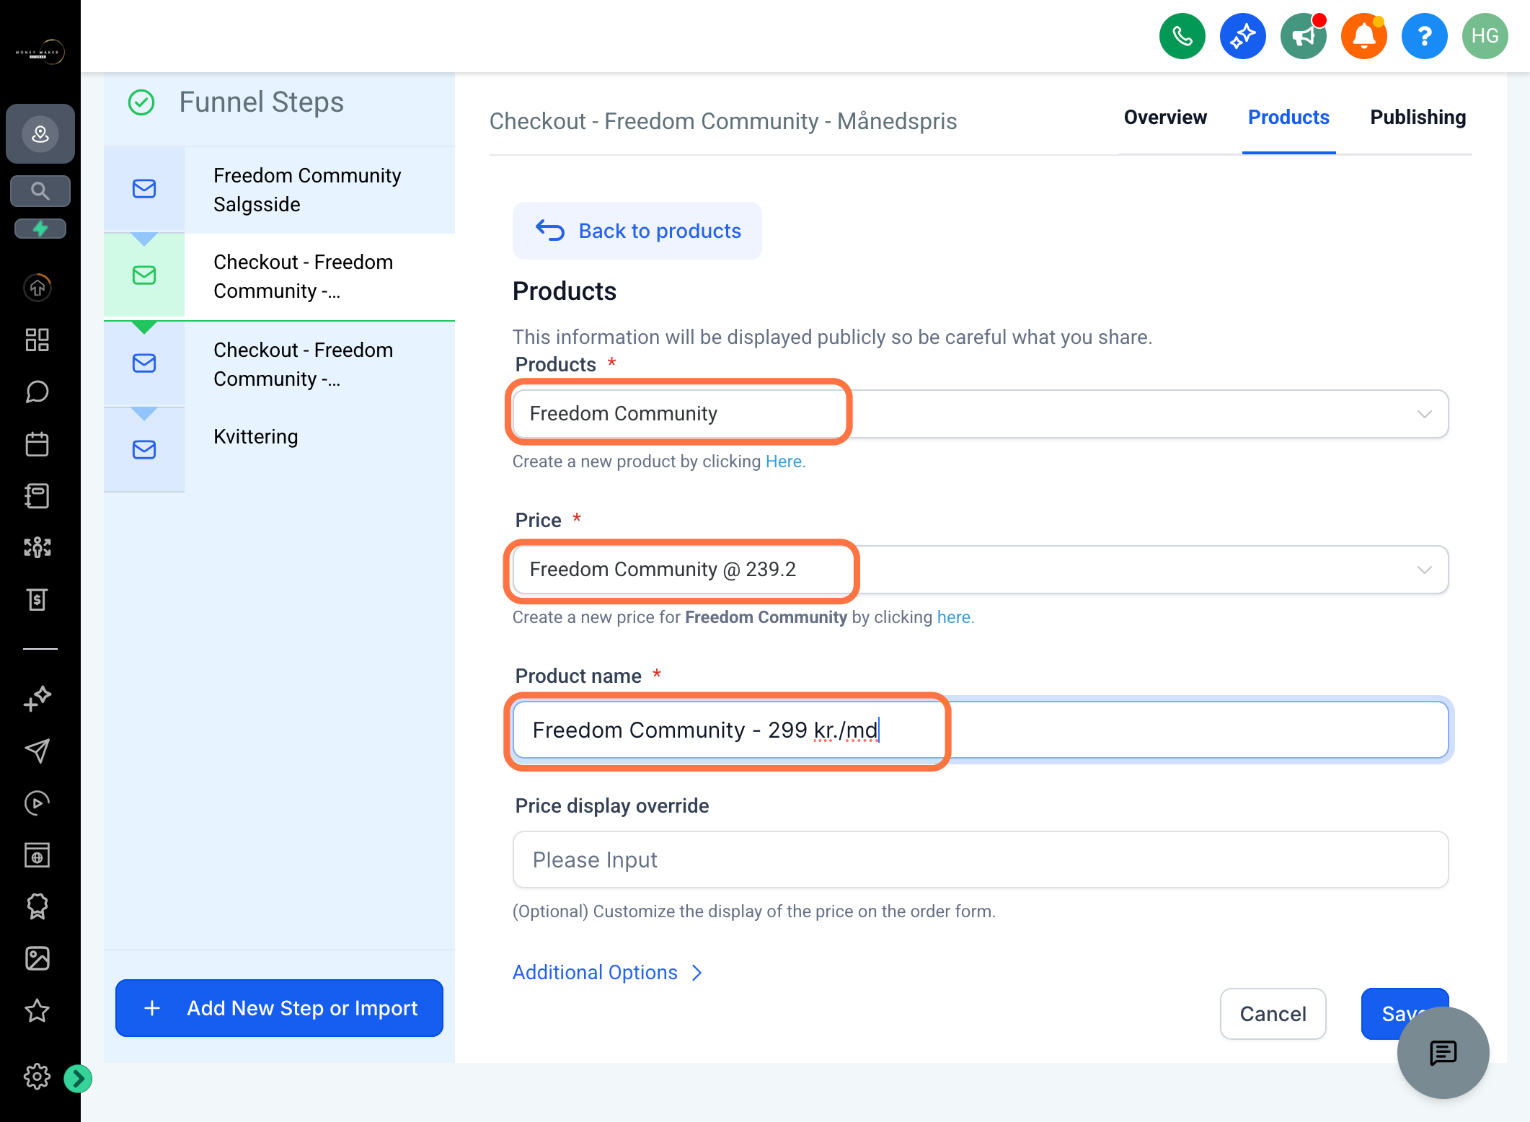Open the sites browser window icon

(x=37, y=854)
